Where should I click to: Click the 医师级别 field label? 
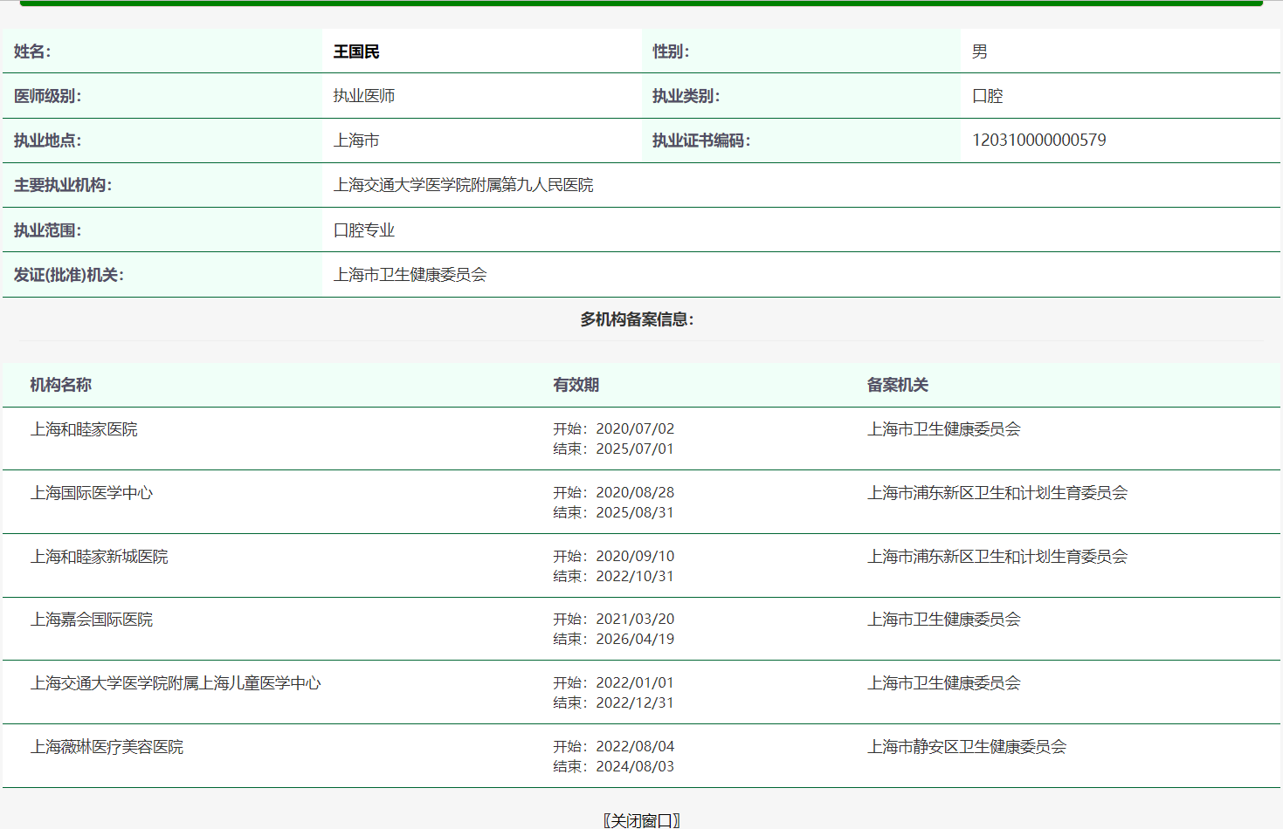(x=47, y=96)
